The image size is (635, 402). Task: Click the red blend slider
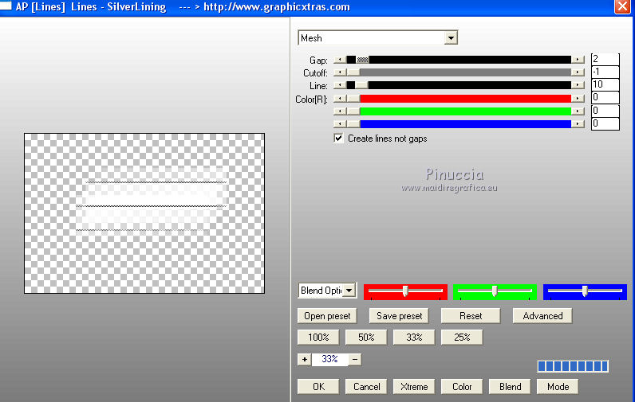(x=405, y=291)
